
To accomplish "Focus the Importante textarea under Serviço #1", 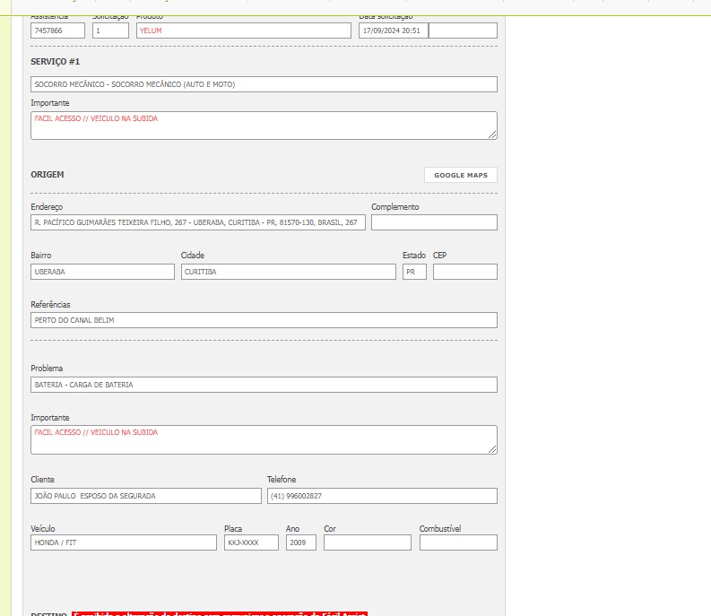I will point(264,126).
